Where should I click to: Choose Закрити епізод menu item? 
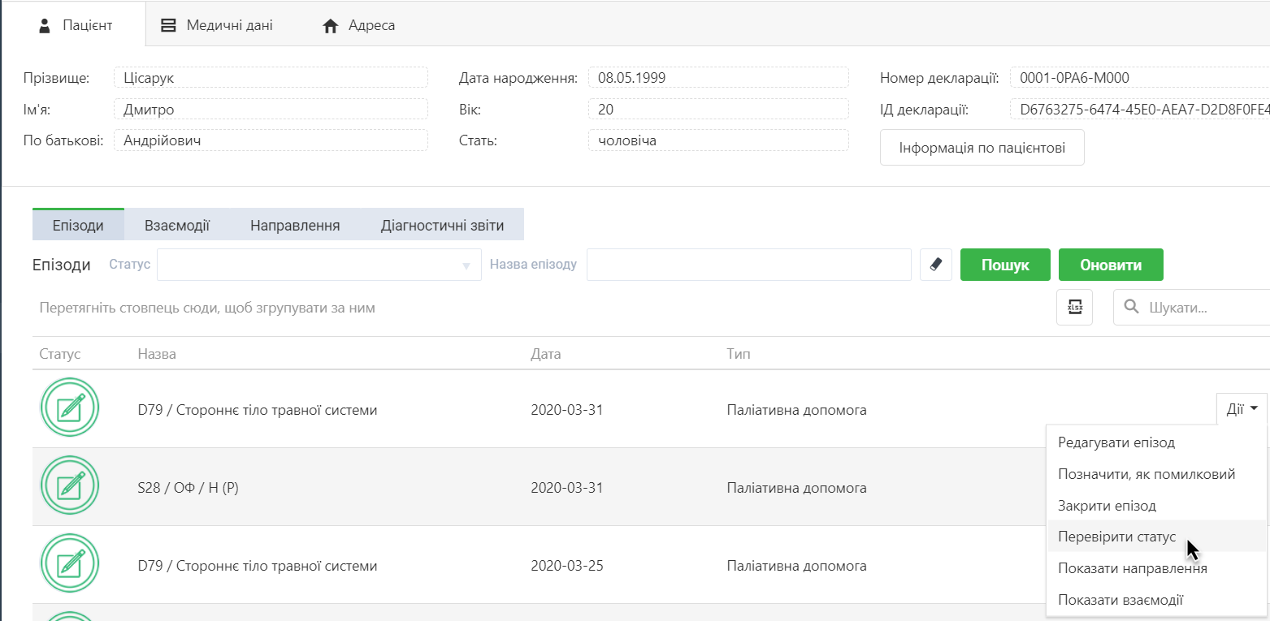pyautogui.click(x=1155, y=506)
